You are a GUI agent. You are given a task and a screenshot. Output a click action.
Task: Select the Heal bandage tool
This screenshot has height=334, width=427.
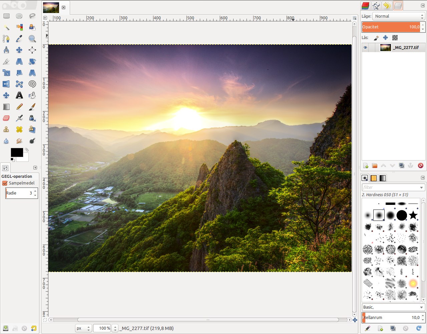click(19, 129)
